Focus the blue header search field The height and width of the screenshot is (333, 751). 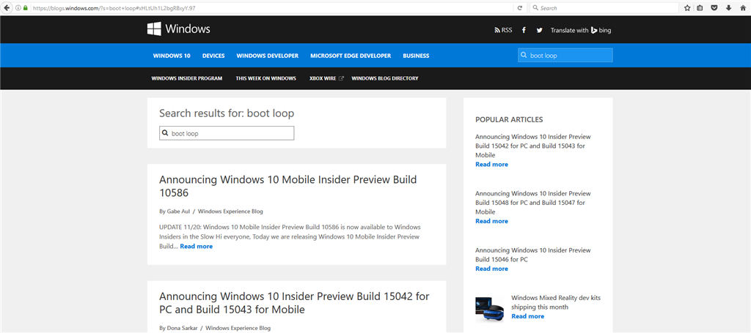point(565,56)
